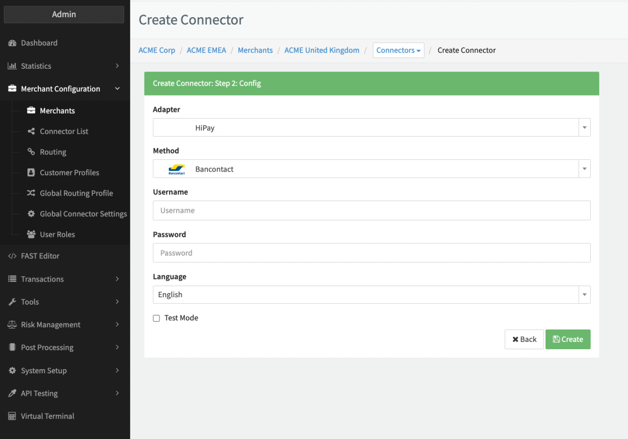628x439 pixels.
Task: Click the Dashboard gauge icon
Action: click(12, 43)
